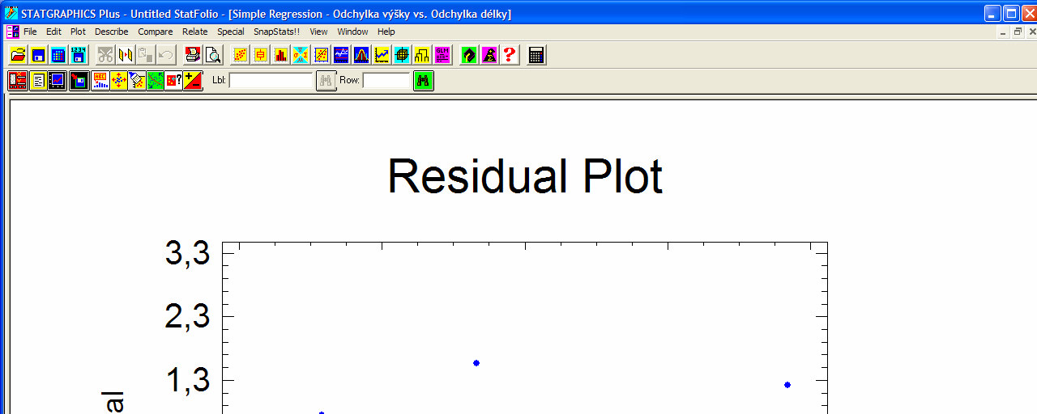Open the StatAdvisor graduation cap icon
This screenshot has height=414, width=1037.
469,55
